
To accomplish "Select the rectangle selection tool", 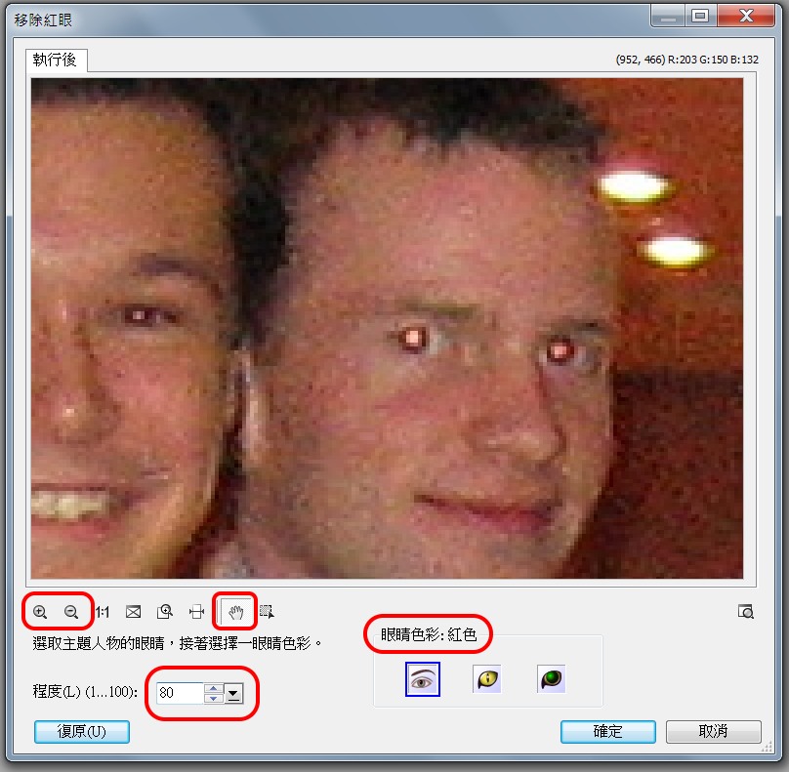I will (267, 612).
